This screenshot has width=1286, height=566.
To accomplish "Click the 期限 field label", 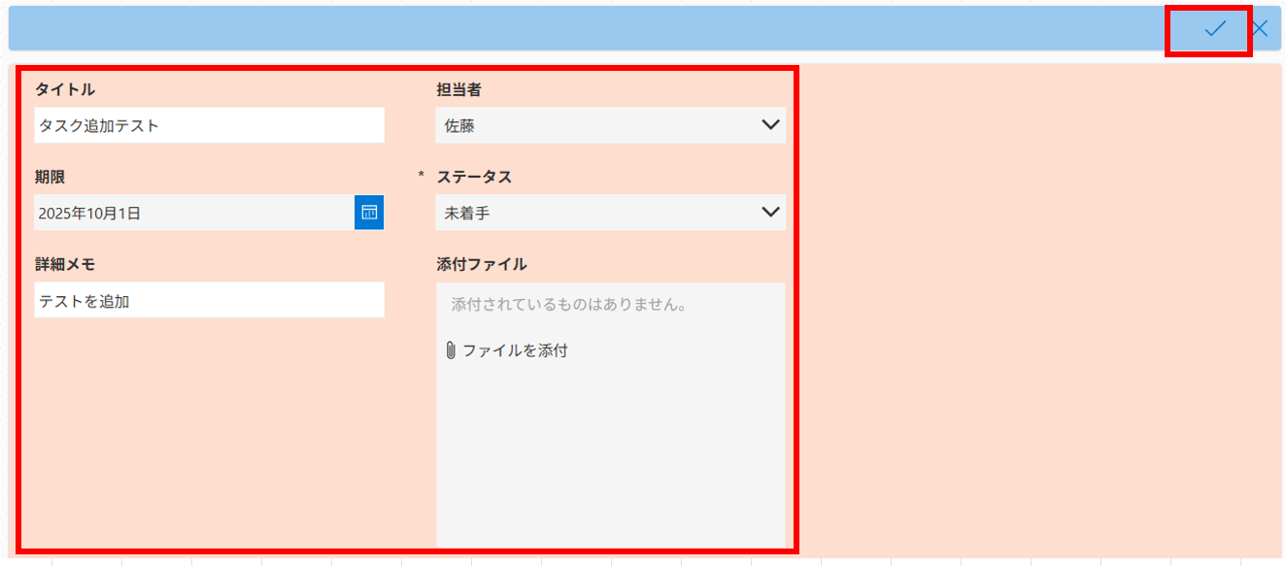I will 51,177.
